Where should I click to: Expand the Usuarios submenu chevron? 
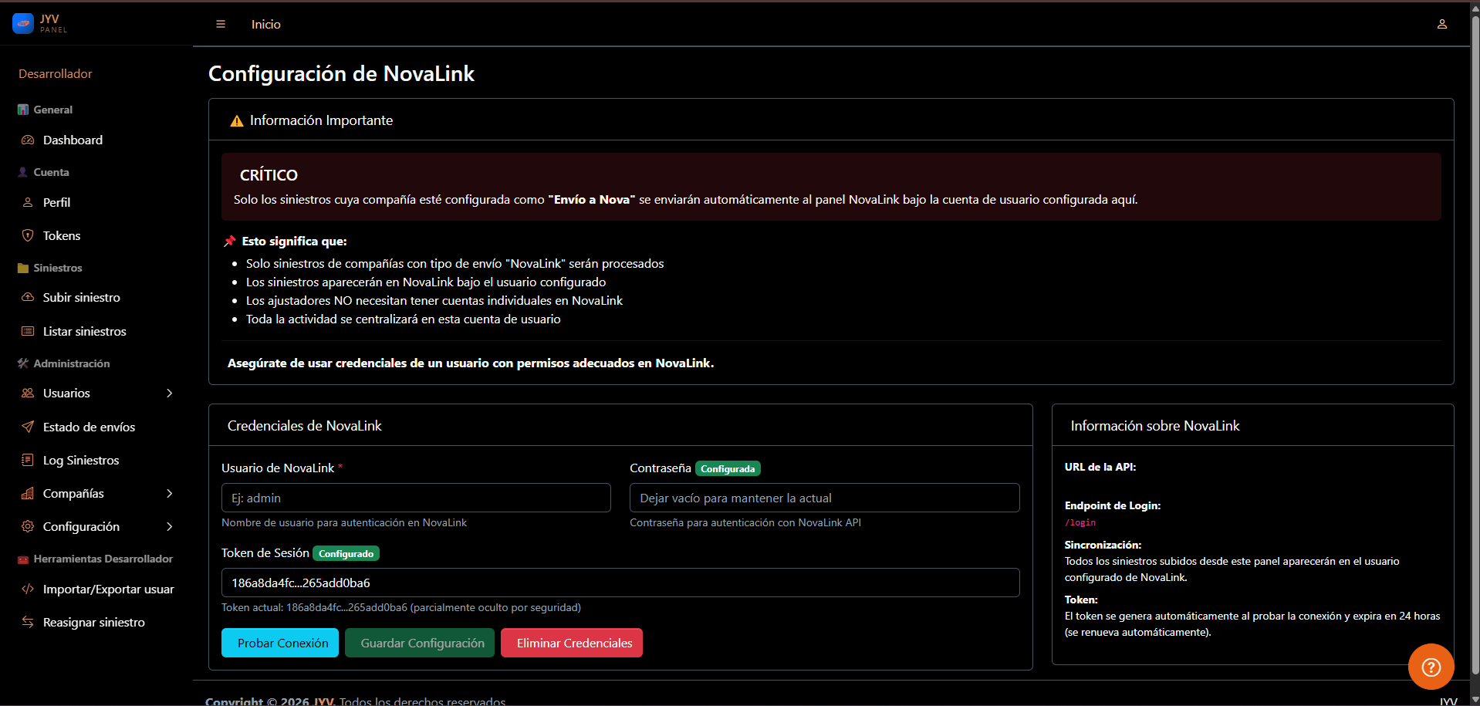click(x=170, y=393)
